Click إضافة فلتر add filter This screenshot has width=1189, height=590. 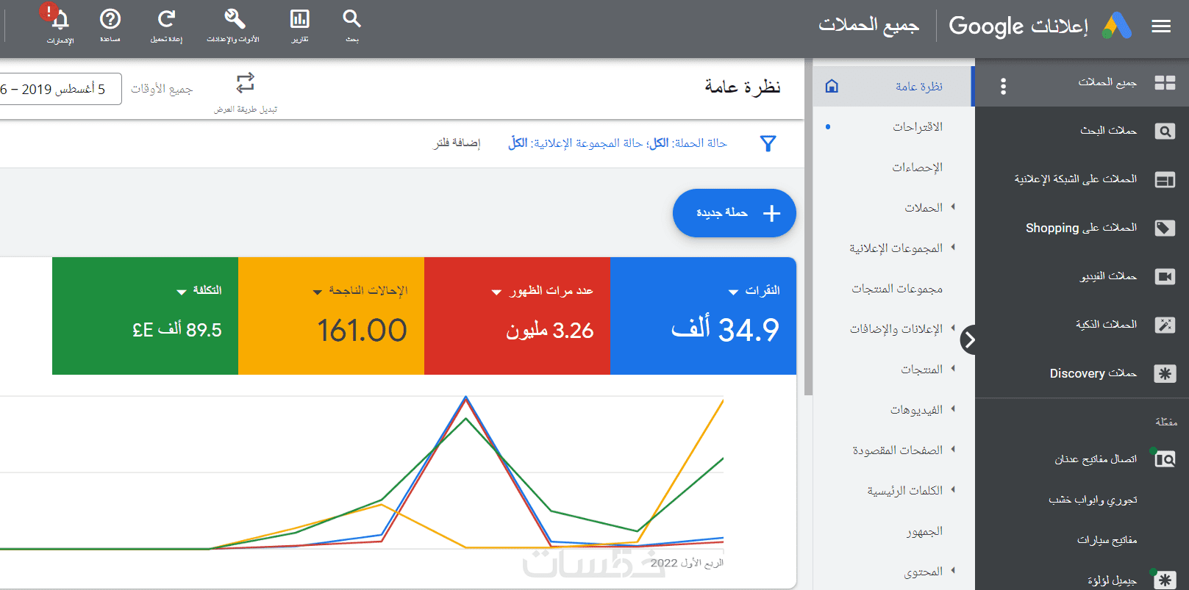pyautogui.click(x=457, y=143)
